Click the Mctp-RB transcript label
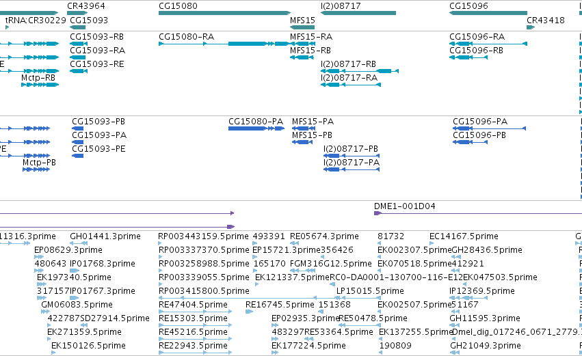This screenshot has width=582, height=356. tap(38, 78)
